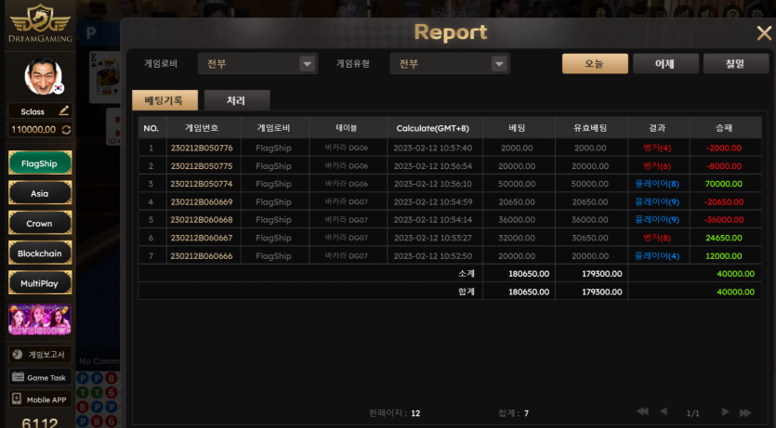Image resolution: width=776 pixels, height=428 pixels.
Task: Click the -36000.00 loss amount cell
Action: (724, 219)
